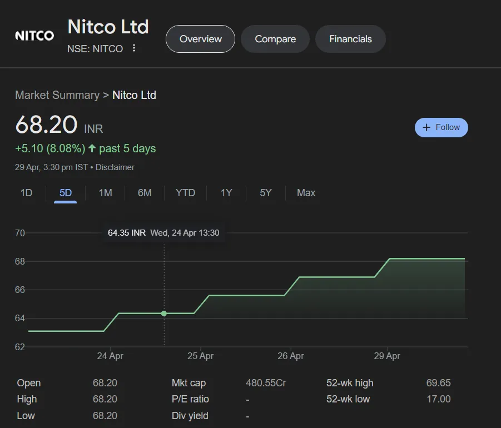Screen dimensions: 501x428
Task: Select the 5D time range
Action: [x=66, y=193]
